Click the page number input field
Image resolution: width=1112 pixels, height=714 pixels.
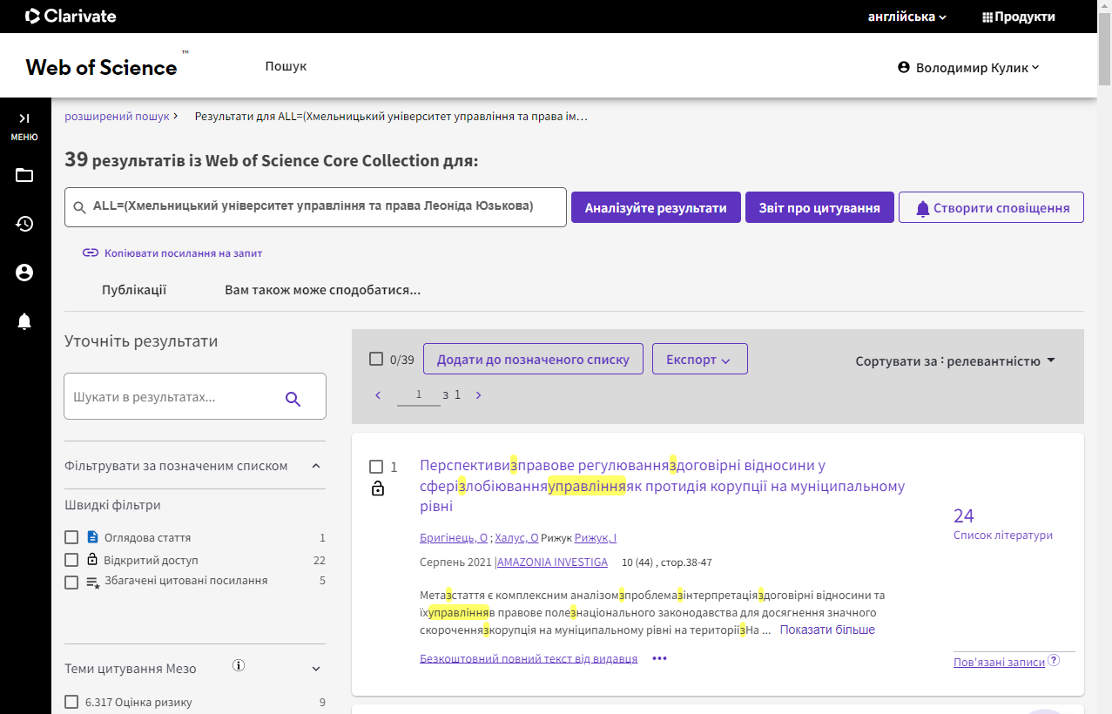pyautogui.click(x=419, y=395)
